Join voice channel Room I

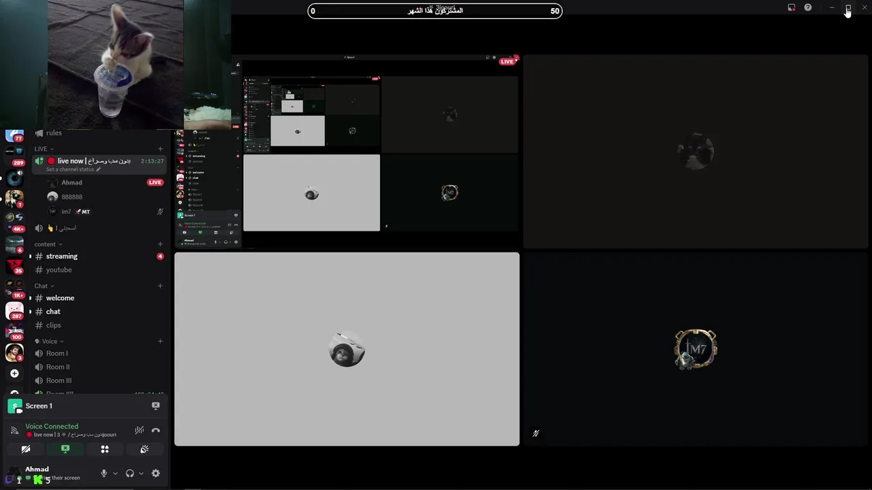(99, 353)
